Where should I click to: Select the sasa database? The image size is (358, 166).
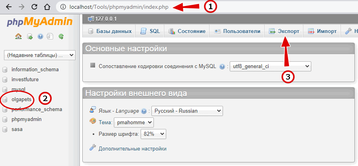17,129
